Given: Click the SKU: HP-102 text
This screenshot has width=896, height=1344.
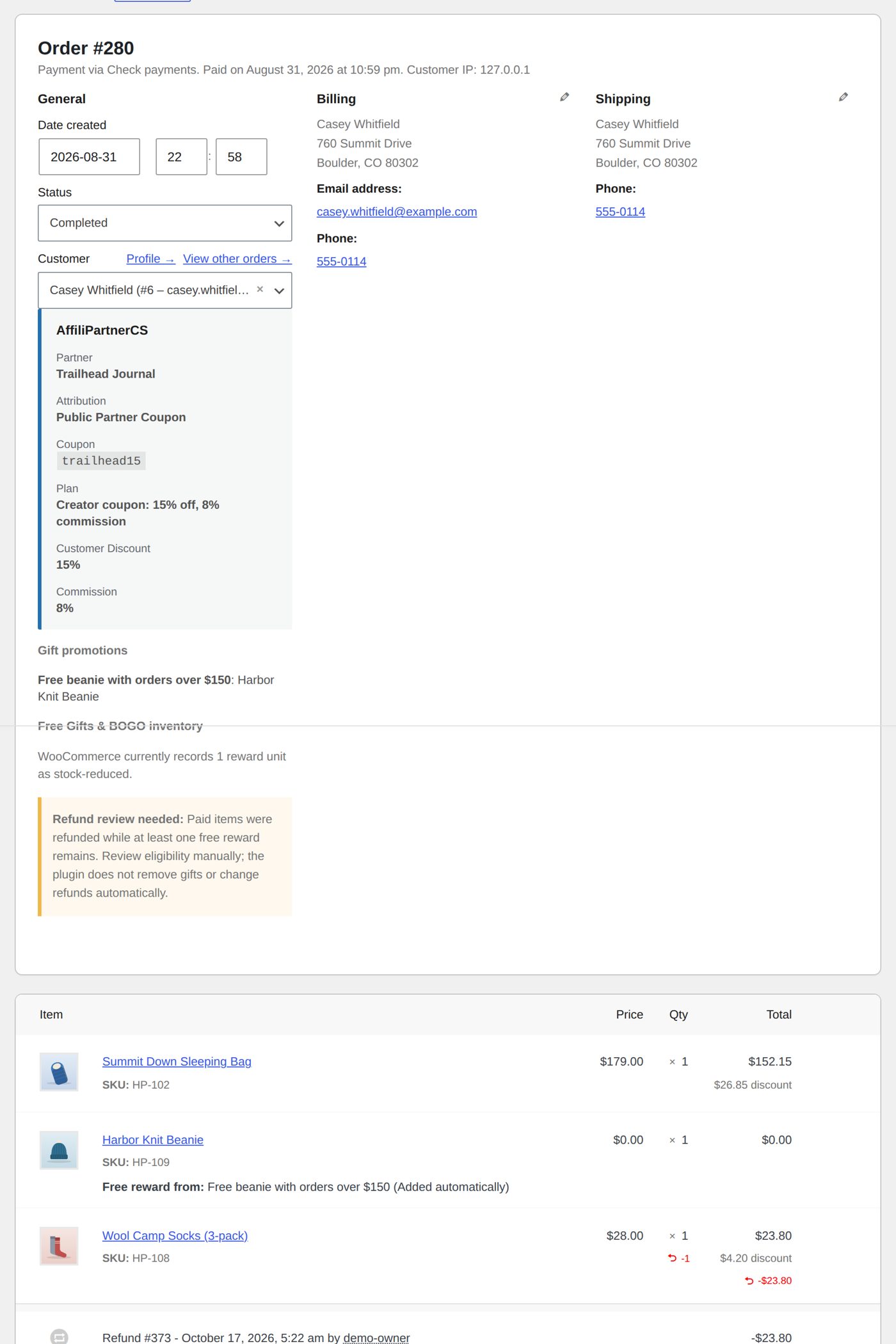Looking at the screenshot, I should coord(136,1085).
